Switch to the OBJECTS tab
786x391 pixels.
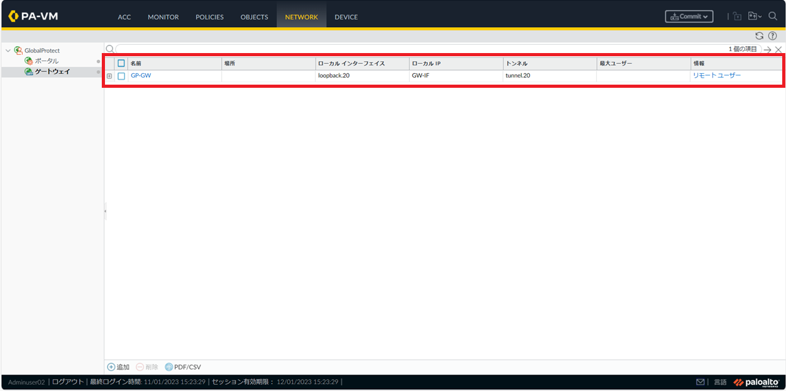point(254,17)
